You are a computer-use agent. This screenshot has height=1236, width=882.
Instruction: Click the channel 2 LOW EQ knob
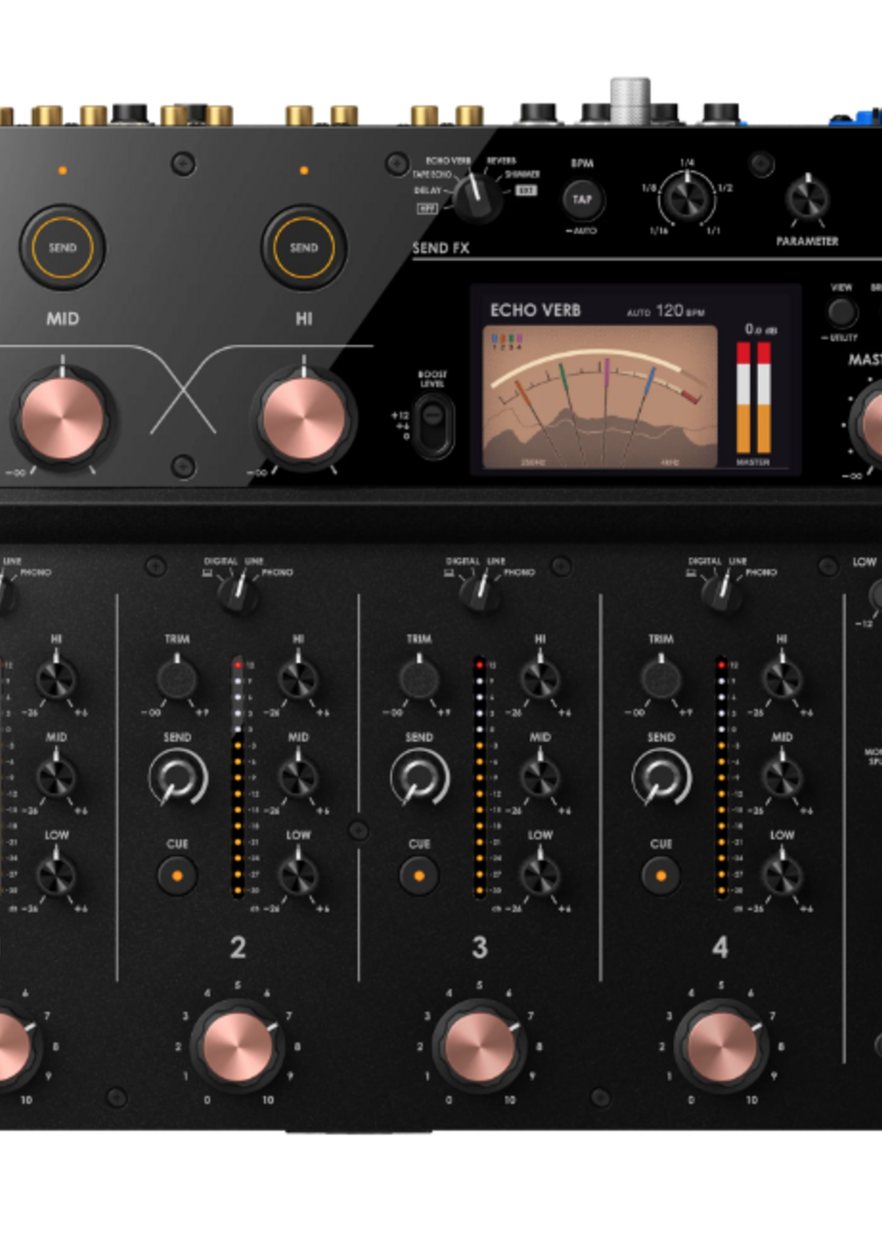[298, 875]
